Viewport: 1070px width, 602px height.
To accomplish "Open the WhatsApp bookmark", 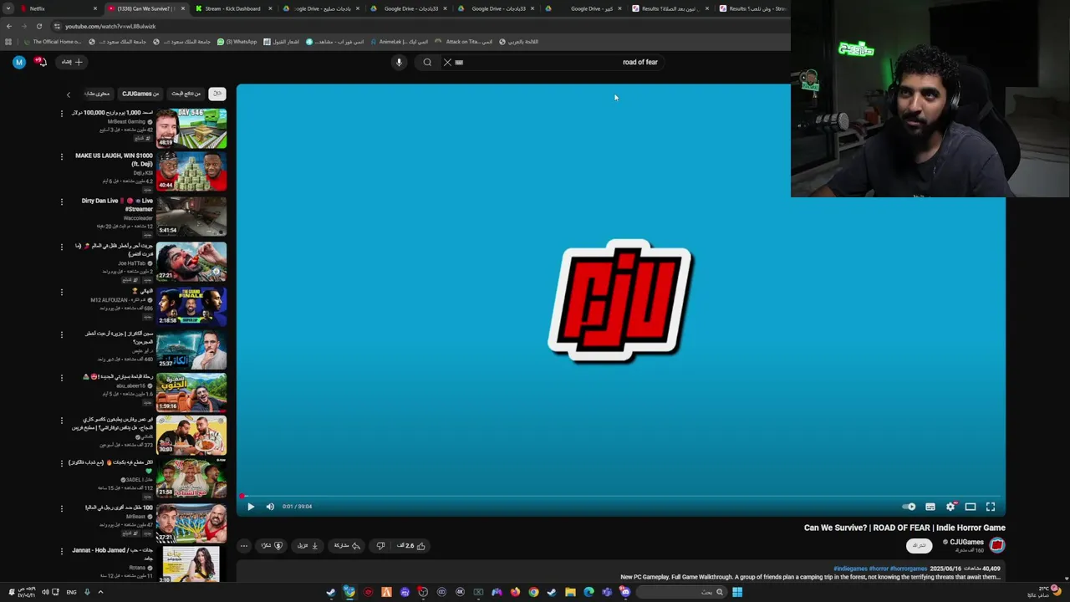I will [237, 42].
